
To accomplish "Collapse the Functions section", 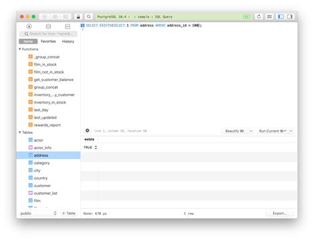I will [x=20, y=49].
